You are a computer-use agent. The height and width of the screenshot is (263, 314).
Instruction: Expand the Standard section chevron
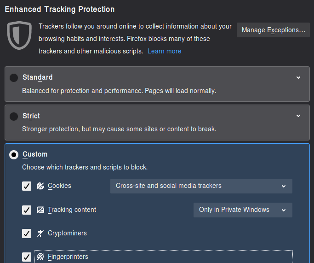pos(298,77)
